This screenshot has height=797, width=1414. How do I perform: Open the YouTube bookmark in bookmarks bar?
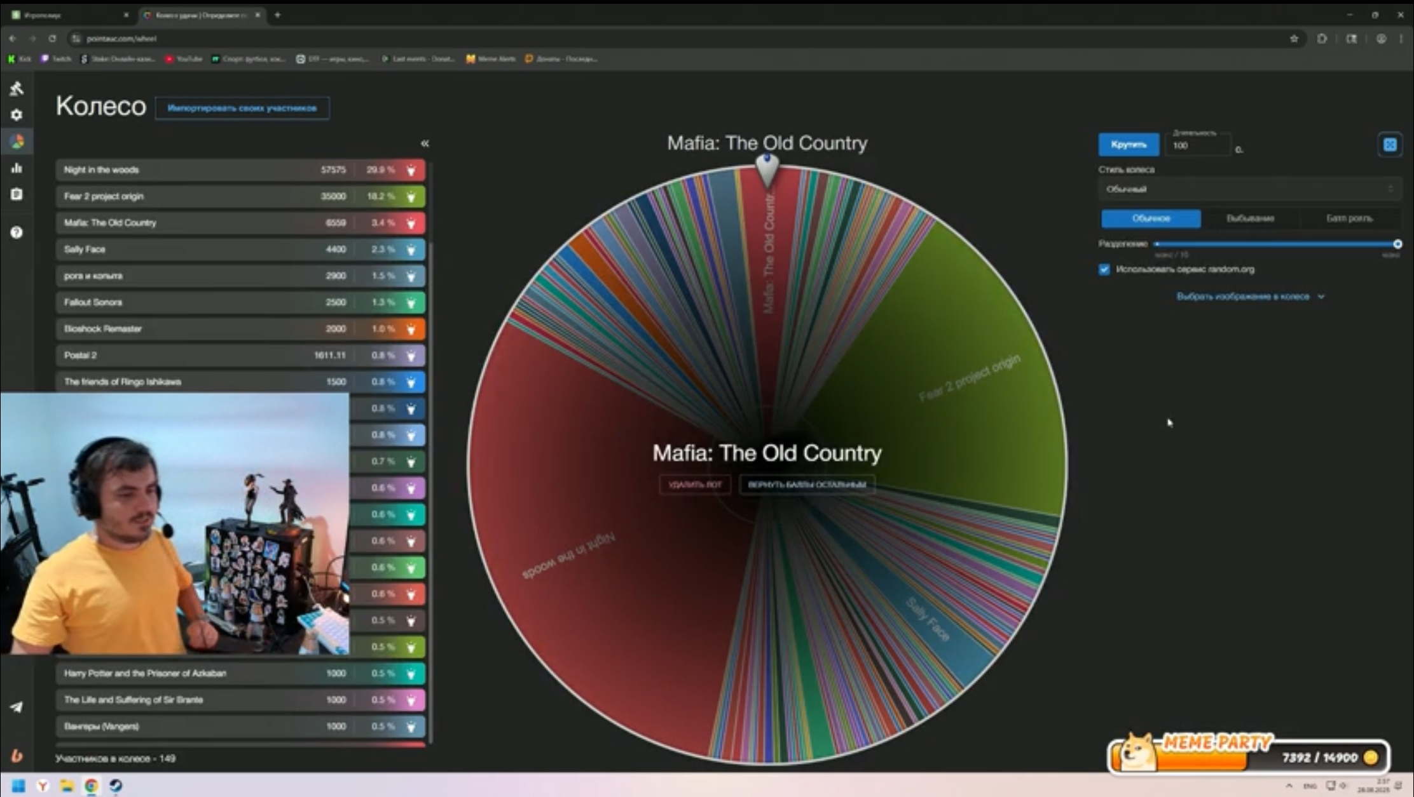[x=184, y=58]
